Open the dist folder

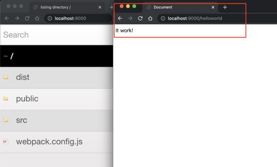(57, 78)
